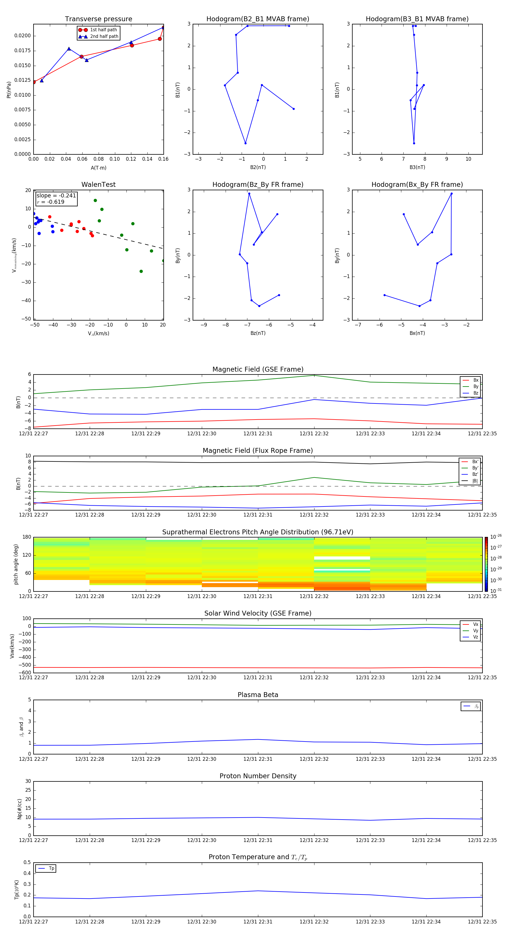Select the "Tp" legend entry
This screenshot has width=516, height=947.
(46, 868)
